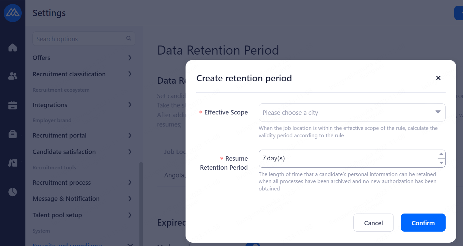Open the Effective Scope city dropdown

(x=352, y=112)
